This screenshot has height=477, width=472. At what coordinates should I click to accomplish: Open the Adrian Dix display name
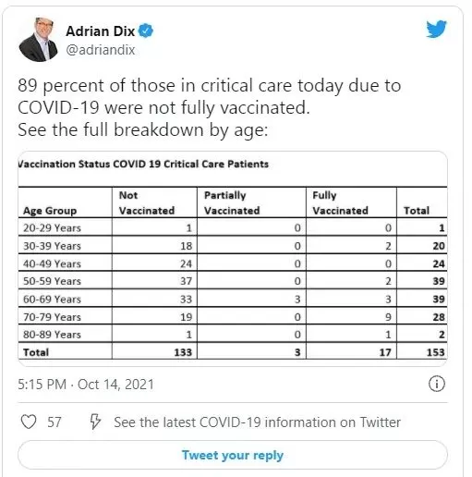pyautogui.click(x=101, y=31)
